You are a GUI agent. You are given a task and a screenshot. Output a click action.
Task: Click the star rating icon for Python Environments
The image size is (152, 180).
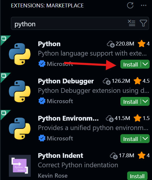[x=138, y=118]
